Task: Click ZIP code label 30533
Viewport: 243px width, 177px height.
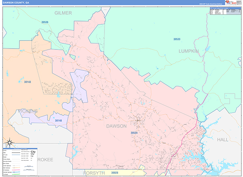Action: coord(177,39)
